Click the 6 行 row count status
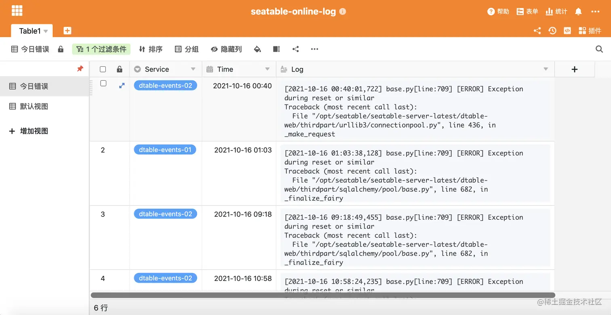The height and width of the screenshot is (315, 611). tap(101, 308)
